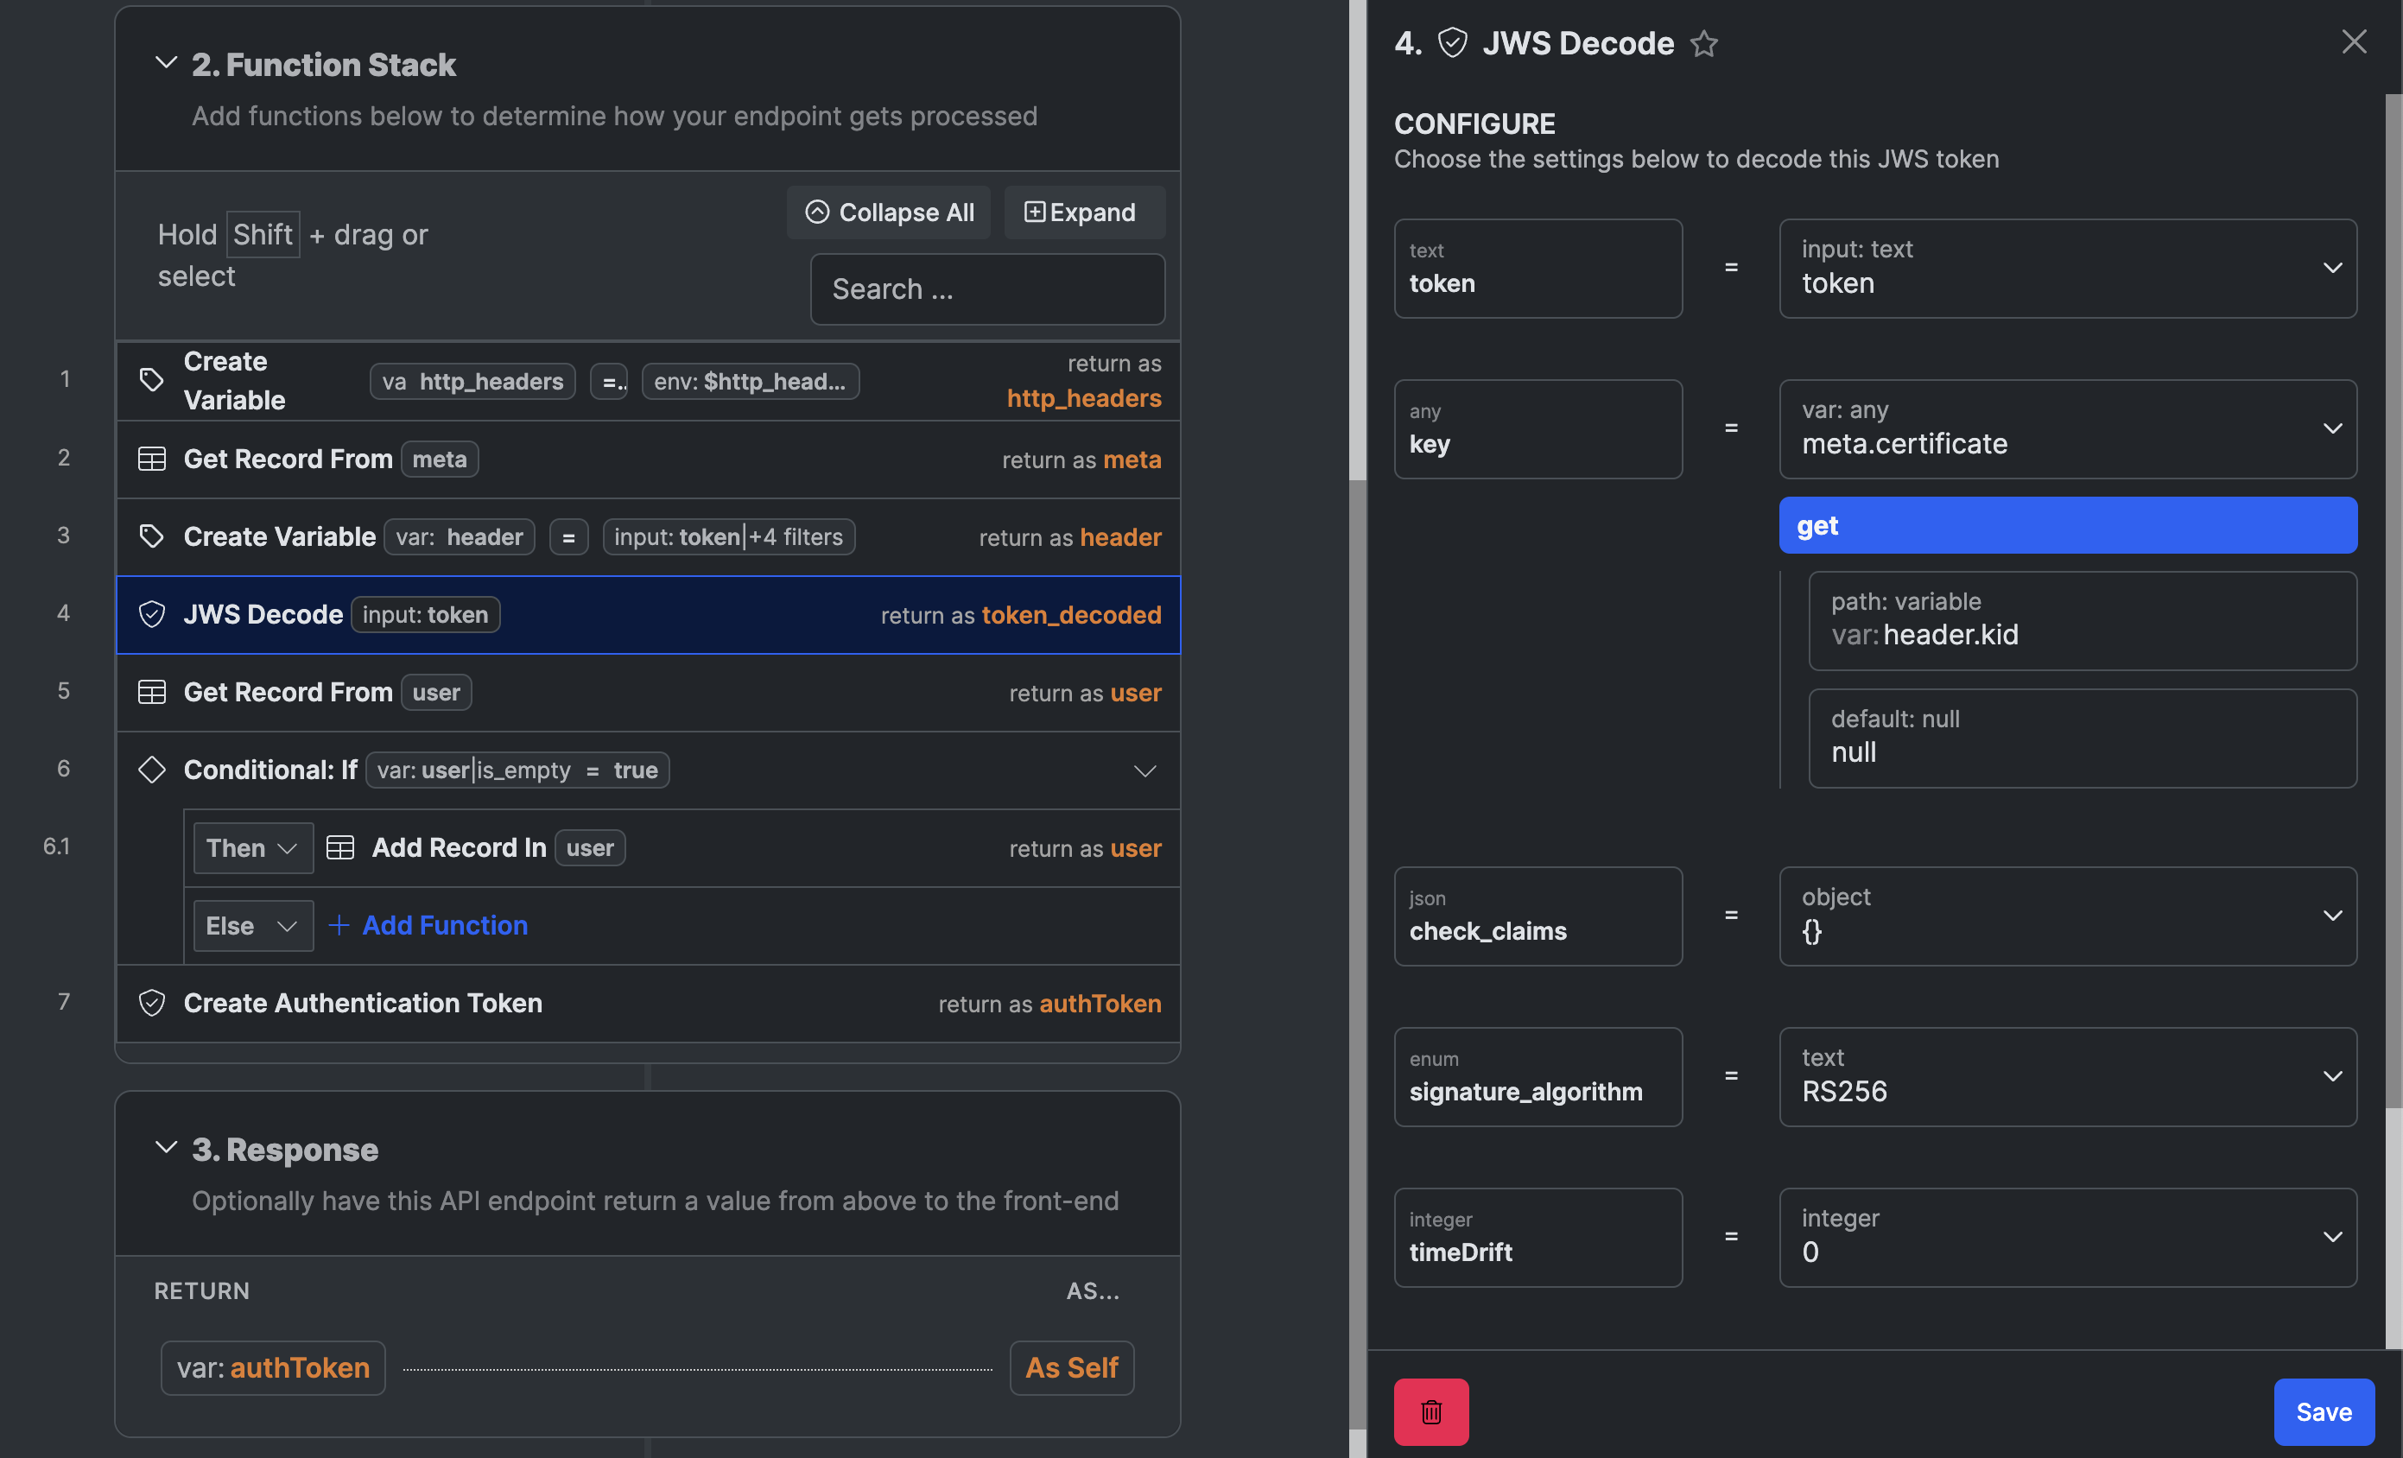The image size is (2403, 1458).
Task: Click return as authToken label
Action: click(1049, 1004)
